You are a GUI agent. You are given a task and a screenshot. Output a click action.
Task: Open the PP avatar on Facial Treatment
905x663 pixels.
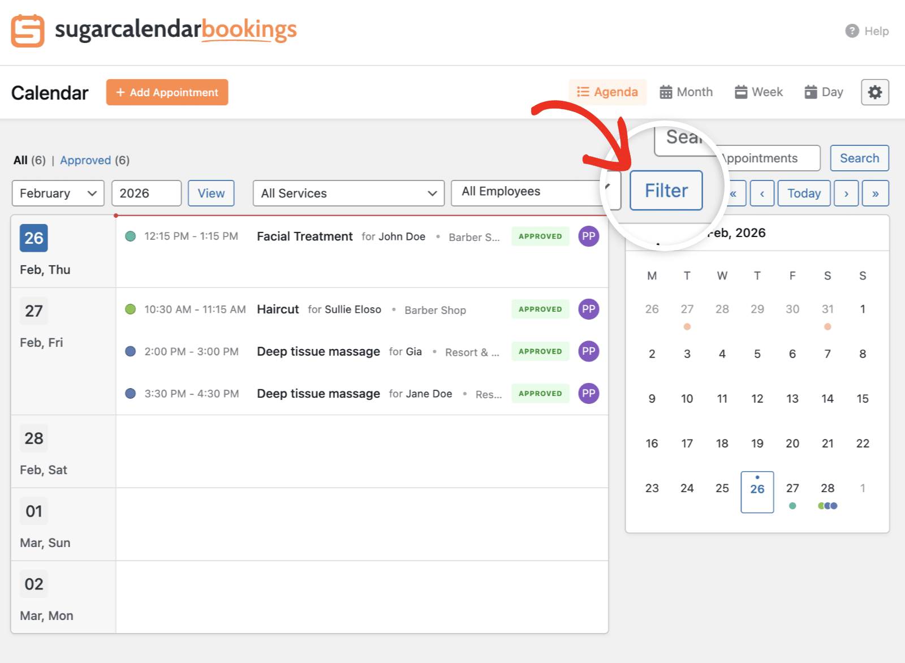588,236
